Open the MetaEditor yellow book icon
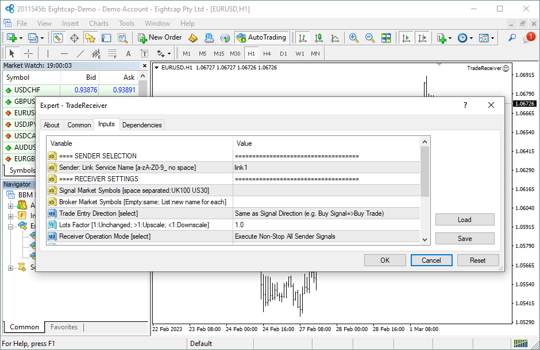The height and width of the screenshot is (350, 540). [193, 37]
